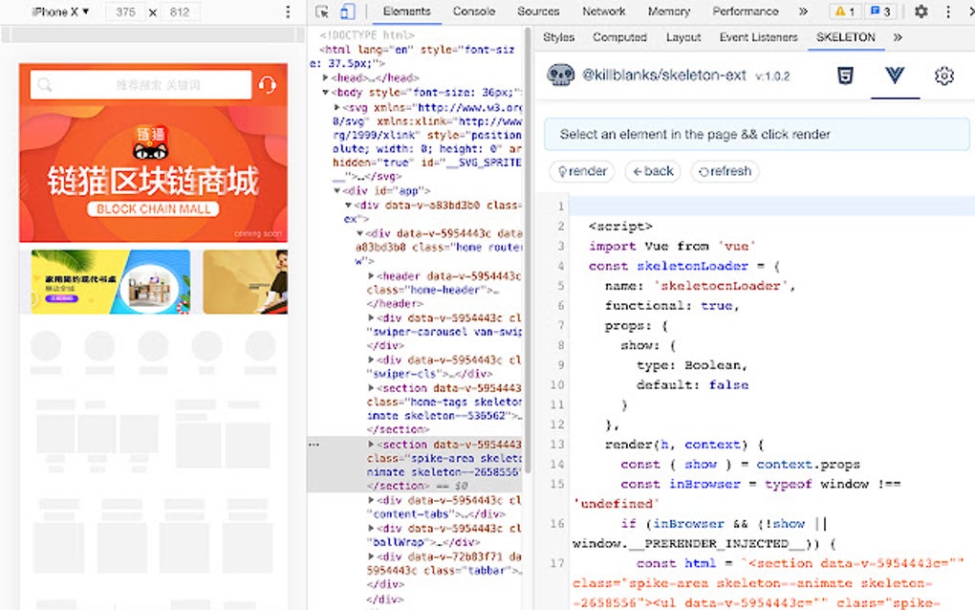
Task: Switch to the Performance tab
Action: 745,11
